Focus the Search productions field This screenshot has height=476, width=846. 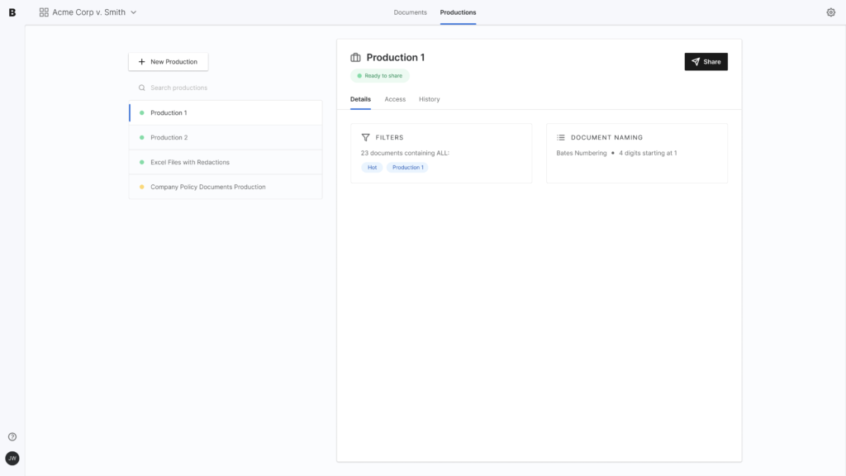[226, 88]
